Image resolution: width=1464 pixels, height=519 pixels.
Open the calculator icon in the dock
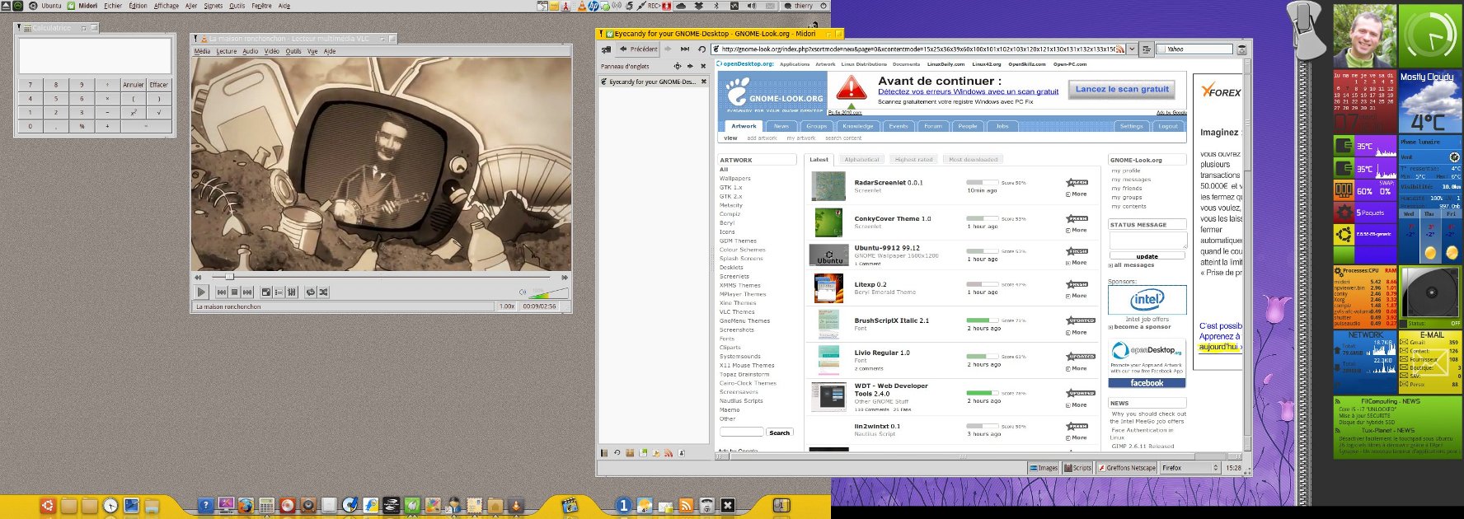click(266, 506)
